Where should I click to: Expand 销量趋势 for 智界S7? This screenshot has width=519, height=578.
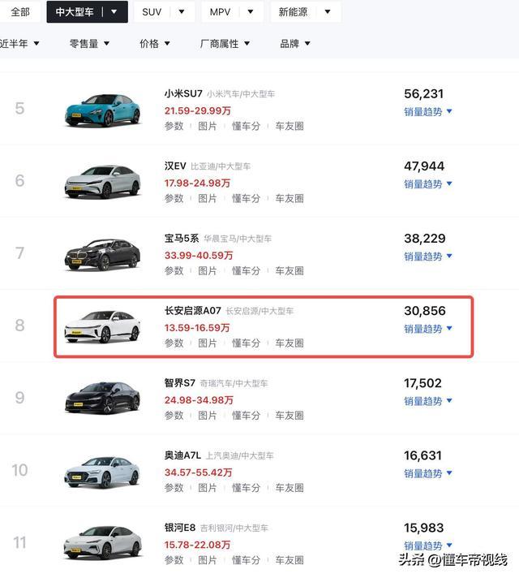[x=427, y=401]
